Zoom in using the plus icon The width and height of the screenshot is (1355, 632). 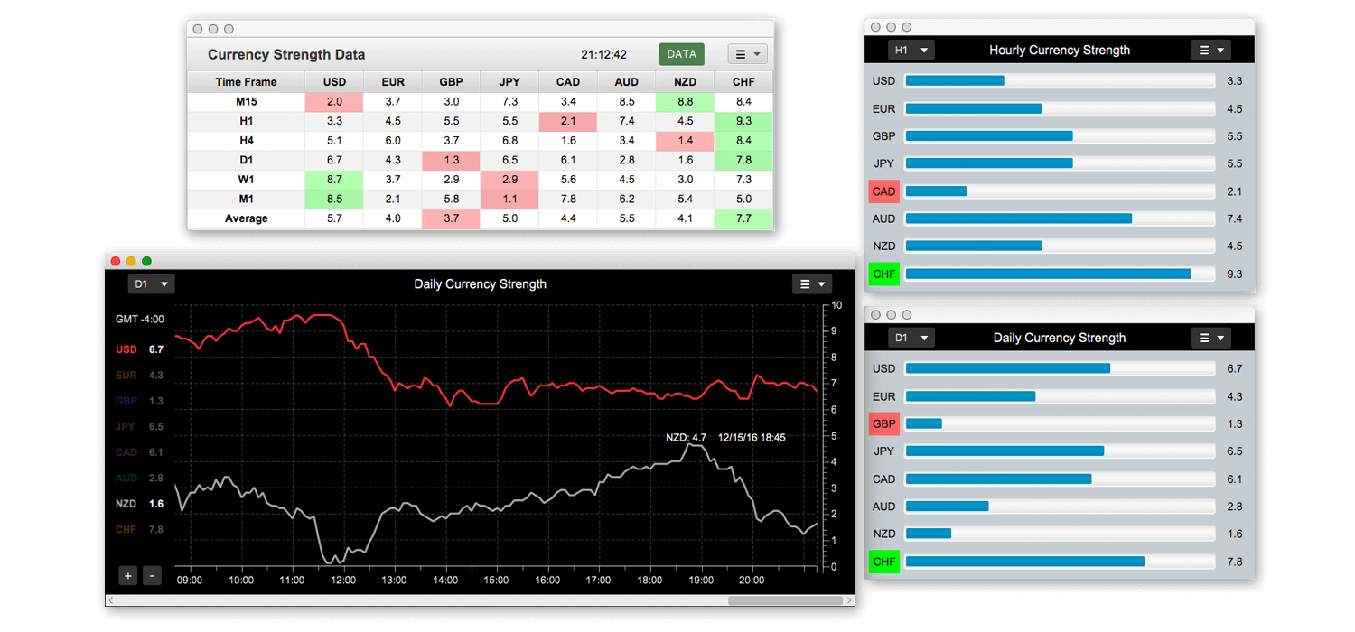(x=127, y=575)
